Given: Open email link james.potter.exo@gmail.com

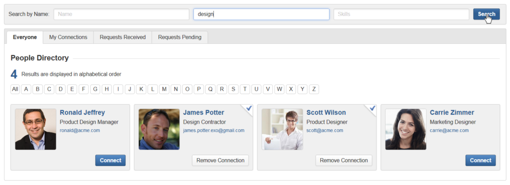Looking at the screenshot, I should 214,130.
